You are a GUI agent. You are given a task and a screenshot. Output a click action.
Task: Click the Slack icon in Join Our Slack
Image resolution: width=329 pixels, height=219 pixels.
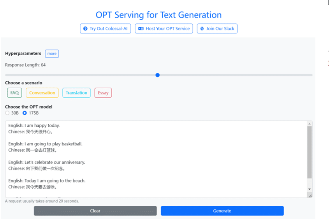point(202,29)
